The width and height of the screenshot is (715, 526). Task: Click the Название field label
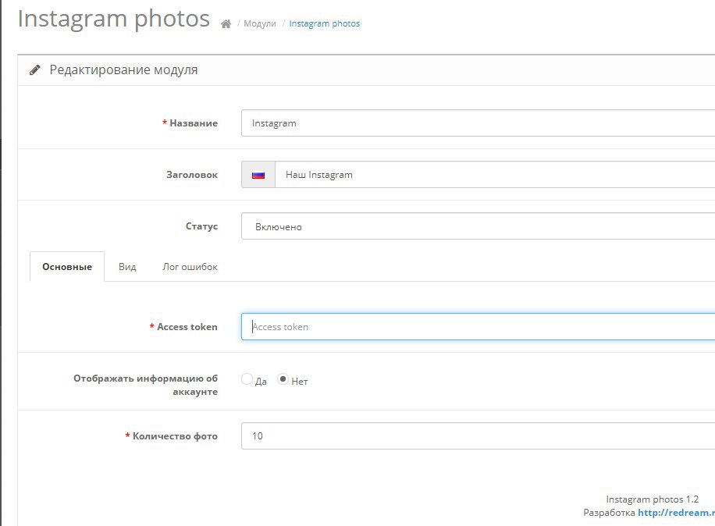coord(194,123)
